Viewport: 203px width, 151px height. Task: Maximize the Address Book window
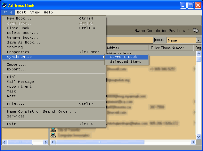click(191, 5)
